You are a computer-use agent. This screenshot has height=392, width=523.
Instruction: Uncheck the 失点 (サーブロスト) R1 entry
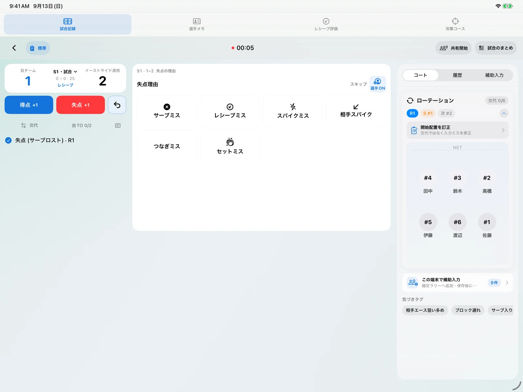click(8, 140)
